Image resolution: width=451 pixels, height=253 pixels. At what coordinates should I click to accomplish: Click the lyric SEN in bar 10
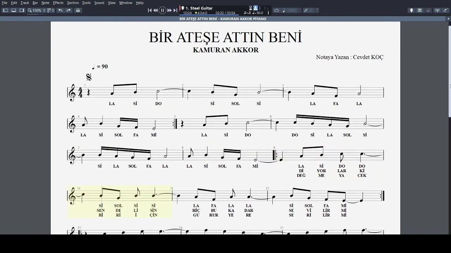(x=101, y=210)
